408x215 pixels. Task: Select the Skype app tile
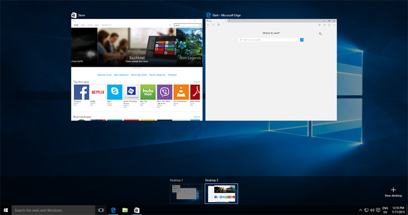pyautogui.click(x=115, y=92)
